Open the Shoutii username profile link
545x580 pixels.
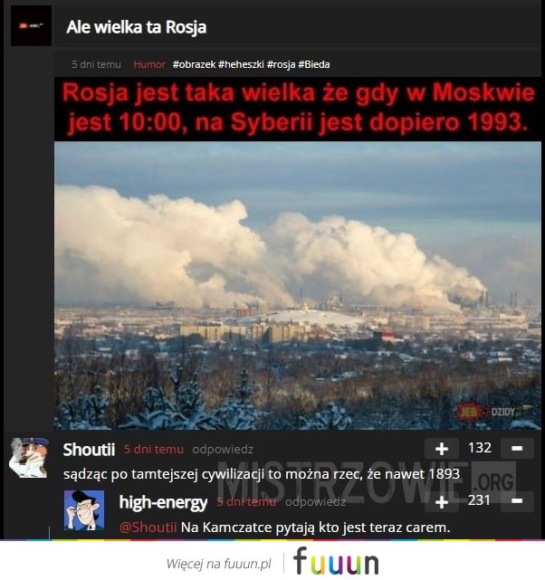point(89,450)
